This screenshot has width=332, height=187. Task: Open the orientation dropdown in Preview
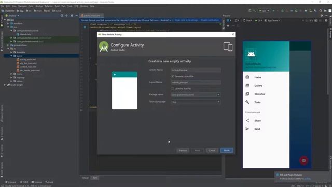point(237,21)
